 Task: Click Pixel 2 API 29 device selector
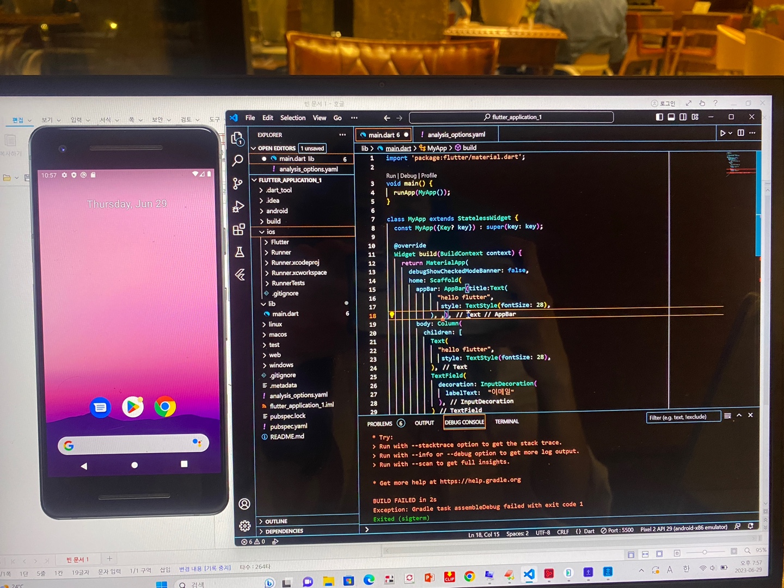point(684,528)
